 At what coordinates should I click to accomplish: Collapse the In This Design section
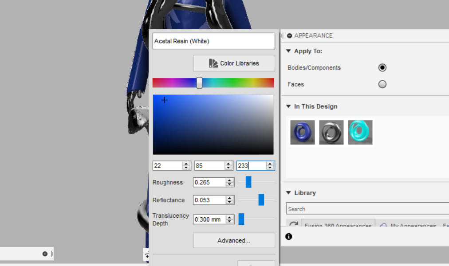(288, 106)
